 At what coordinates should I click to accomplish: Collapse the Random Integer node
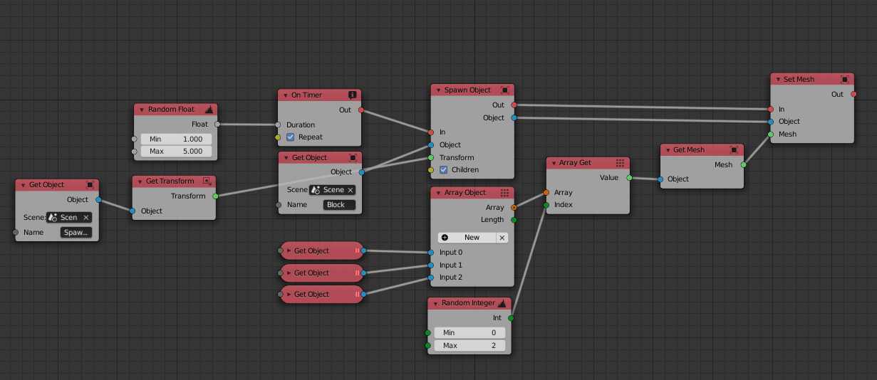coord(435,303)
